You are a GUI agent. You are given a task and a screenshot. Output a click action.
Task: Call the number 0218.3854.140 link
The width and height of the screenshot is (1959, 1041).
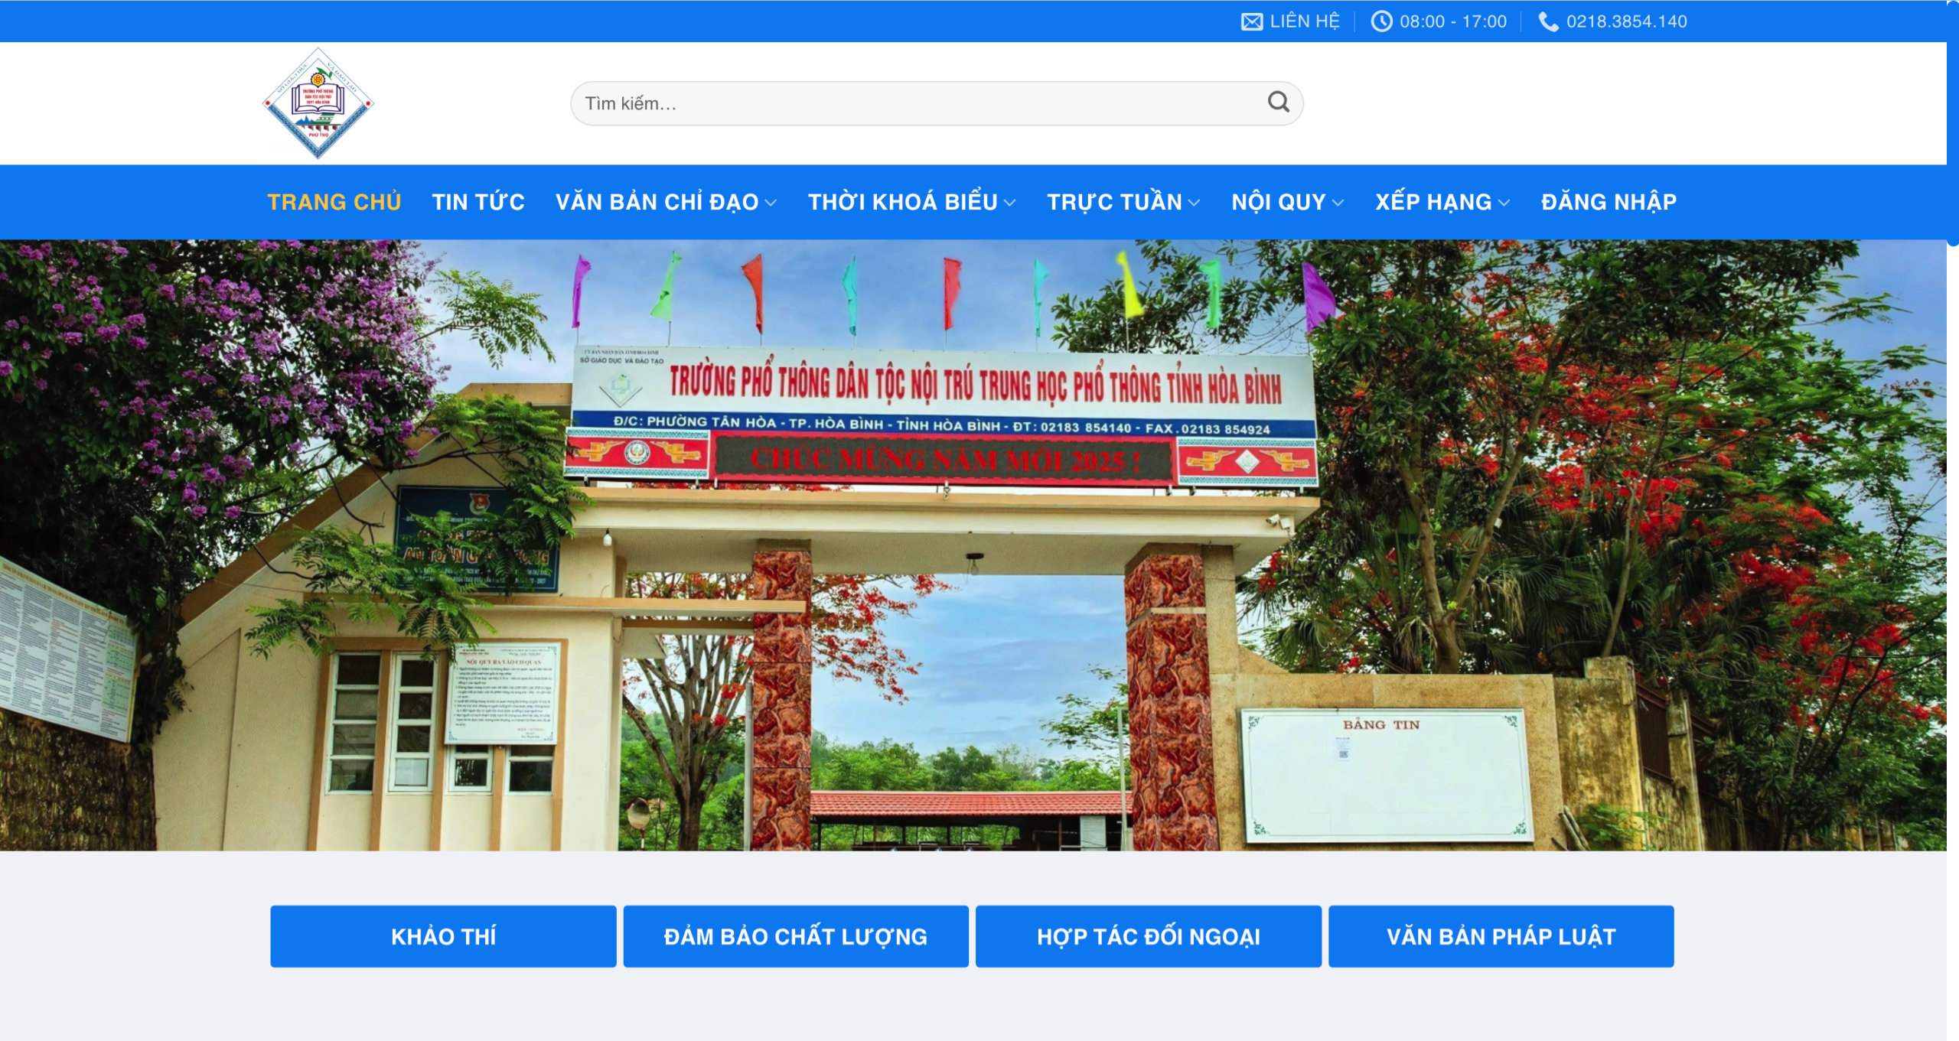(1625, 21)
